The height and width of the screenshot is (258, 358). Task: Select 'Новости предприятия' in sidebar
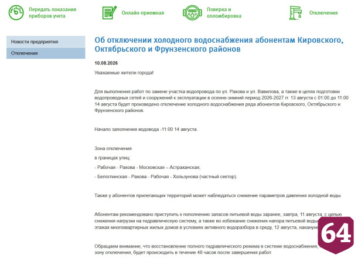46,42
